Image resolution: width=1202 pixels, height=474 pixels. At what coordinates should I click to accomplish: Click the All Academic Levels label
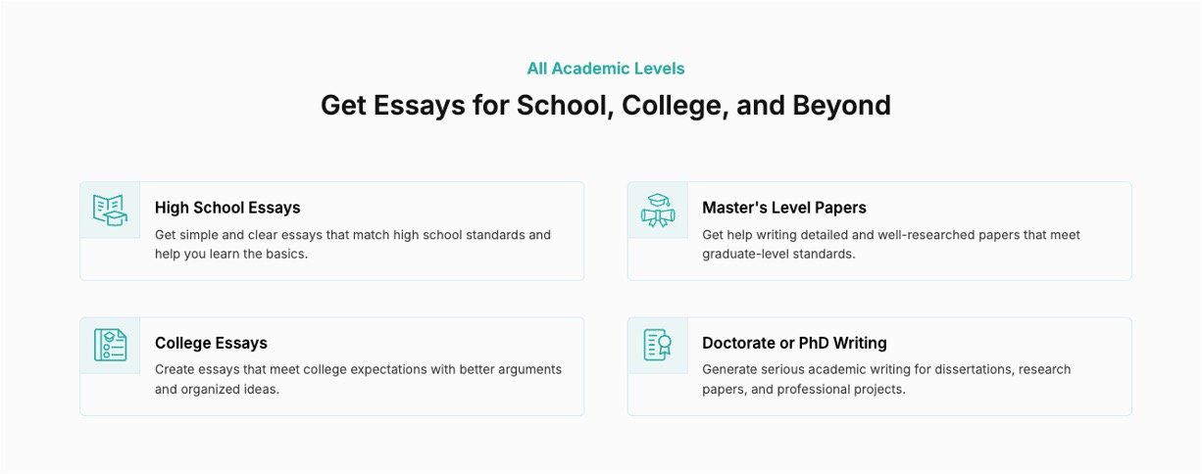(x=606, y=69)
